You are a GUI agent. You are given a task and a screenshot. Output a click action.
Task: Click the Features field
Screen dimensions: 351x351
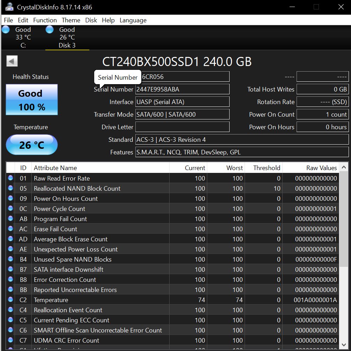(242, 152)
